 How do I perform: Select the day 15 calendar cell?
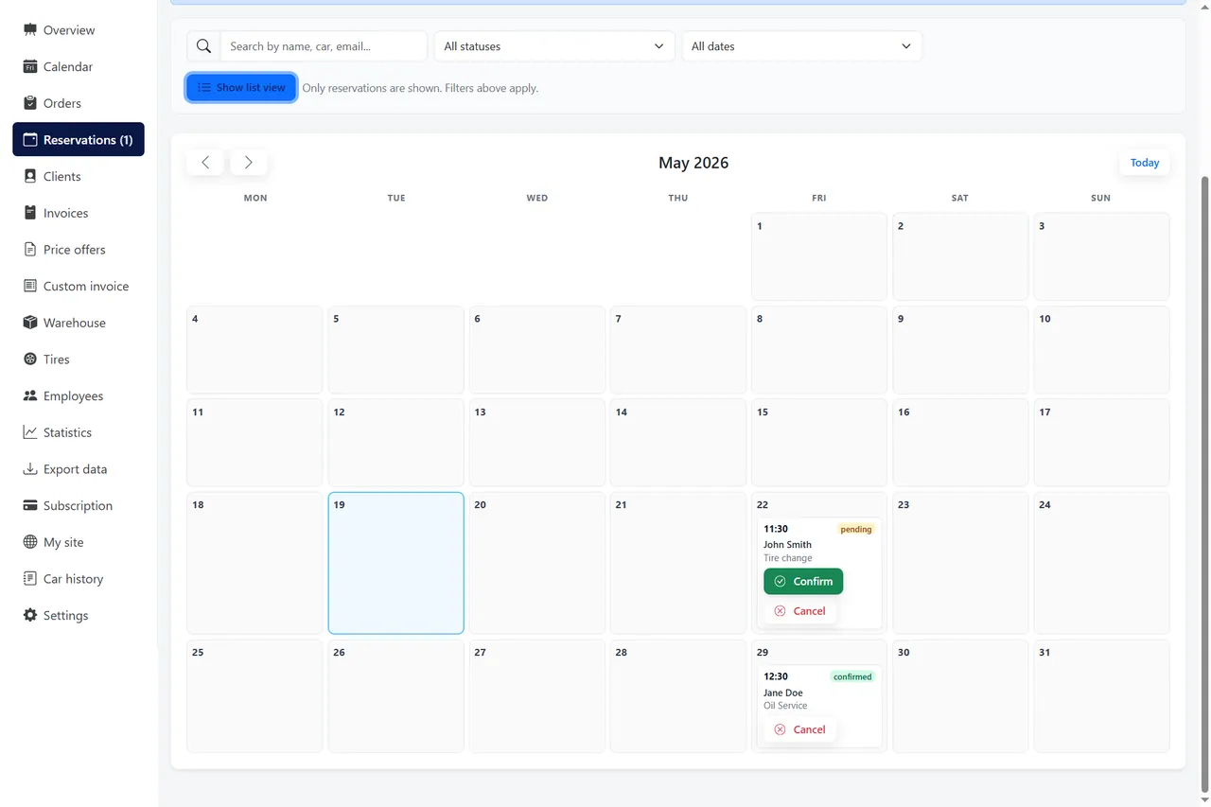(x=819, y=443)
